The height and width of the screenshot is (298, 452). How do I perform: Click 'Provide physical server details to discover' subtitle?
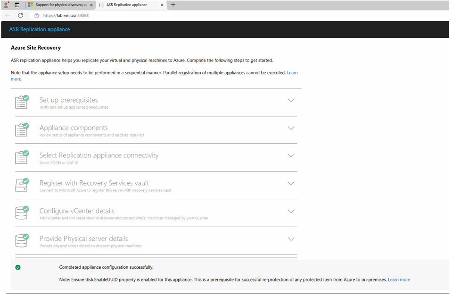90,246
